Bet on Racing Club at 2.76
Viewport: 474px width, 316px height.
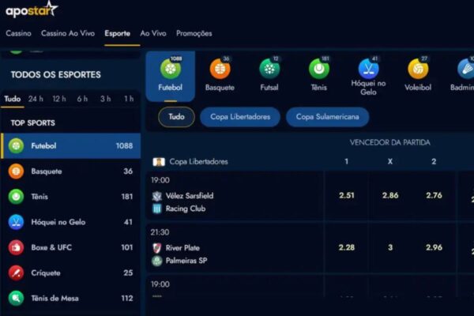[434, 195]
